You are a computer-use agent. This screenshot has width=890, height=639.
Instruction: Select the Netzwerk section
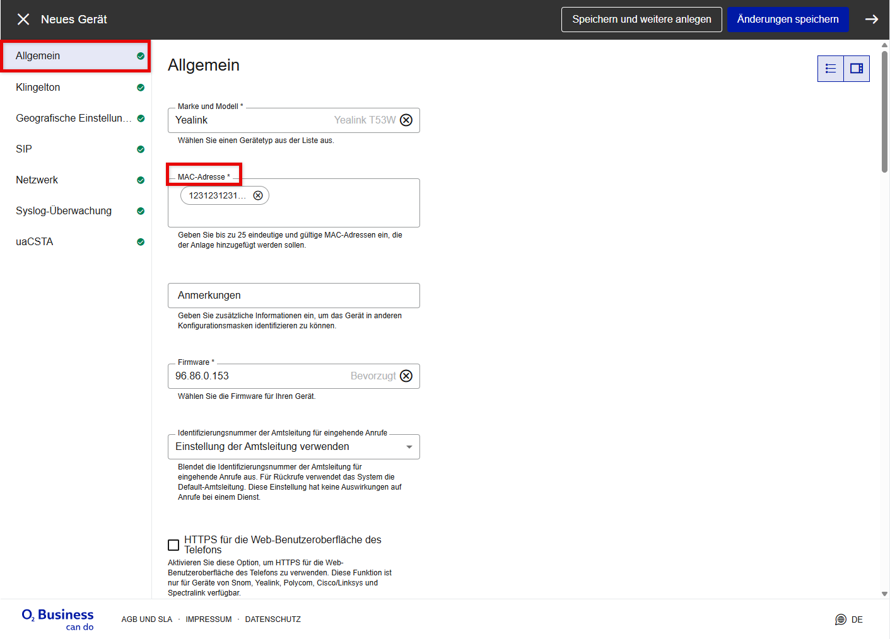click(x=37, y=180)
